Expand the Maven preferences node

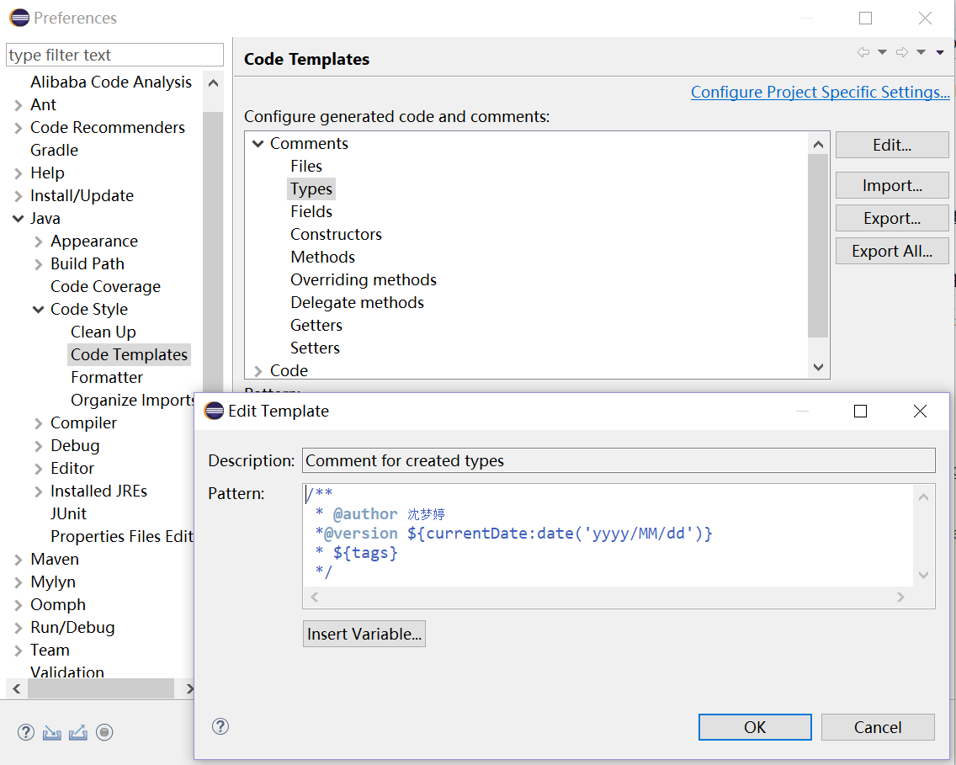pos(19,560)
